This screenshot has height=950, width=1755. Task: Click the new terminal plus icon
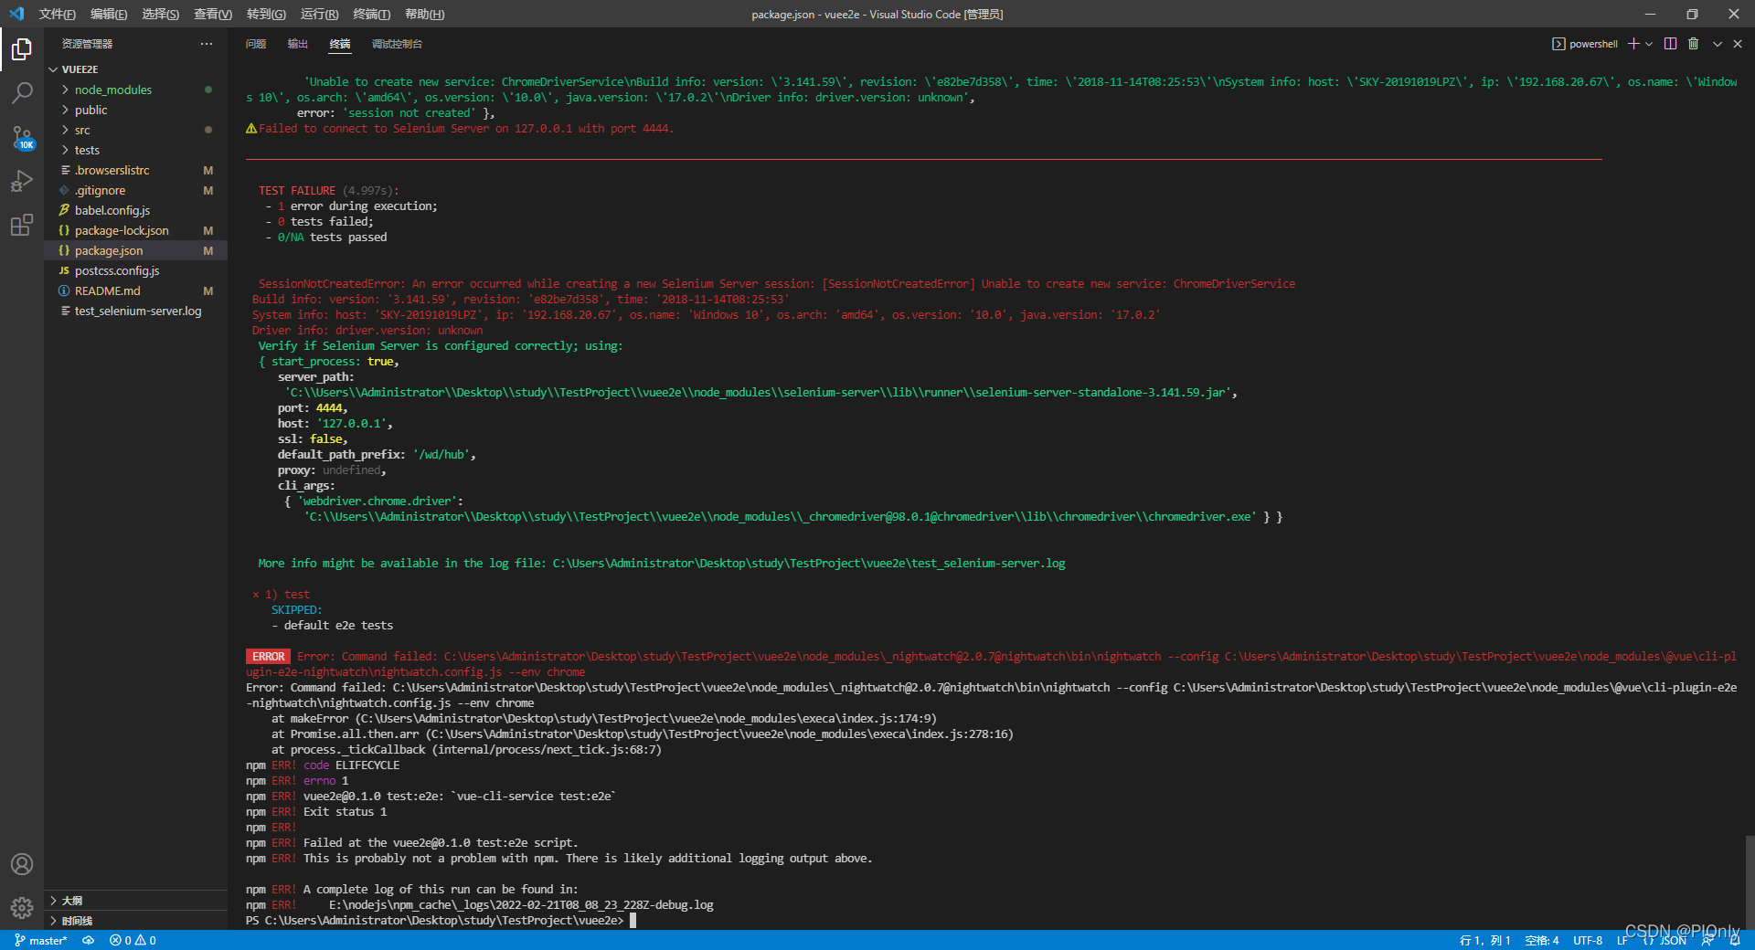[1633, 44]
